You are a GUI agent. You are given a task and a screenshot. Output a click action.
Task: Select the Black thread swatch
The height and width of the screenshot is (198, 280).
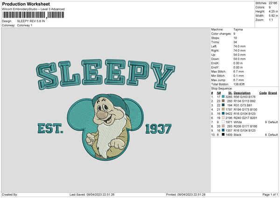pos(223,134)
